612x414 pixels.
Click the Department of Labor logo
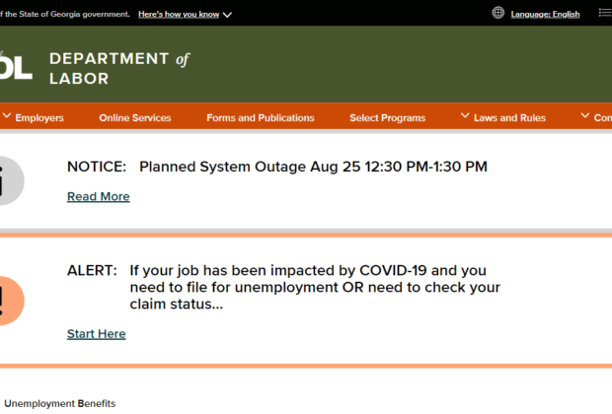coord(16,66)
